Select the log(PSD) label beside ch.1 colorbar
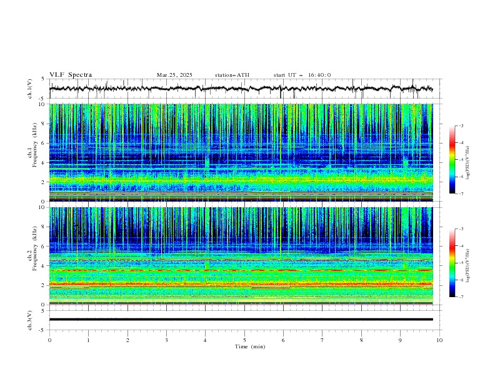The image size is (495, 382). (468, 163)
